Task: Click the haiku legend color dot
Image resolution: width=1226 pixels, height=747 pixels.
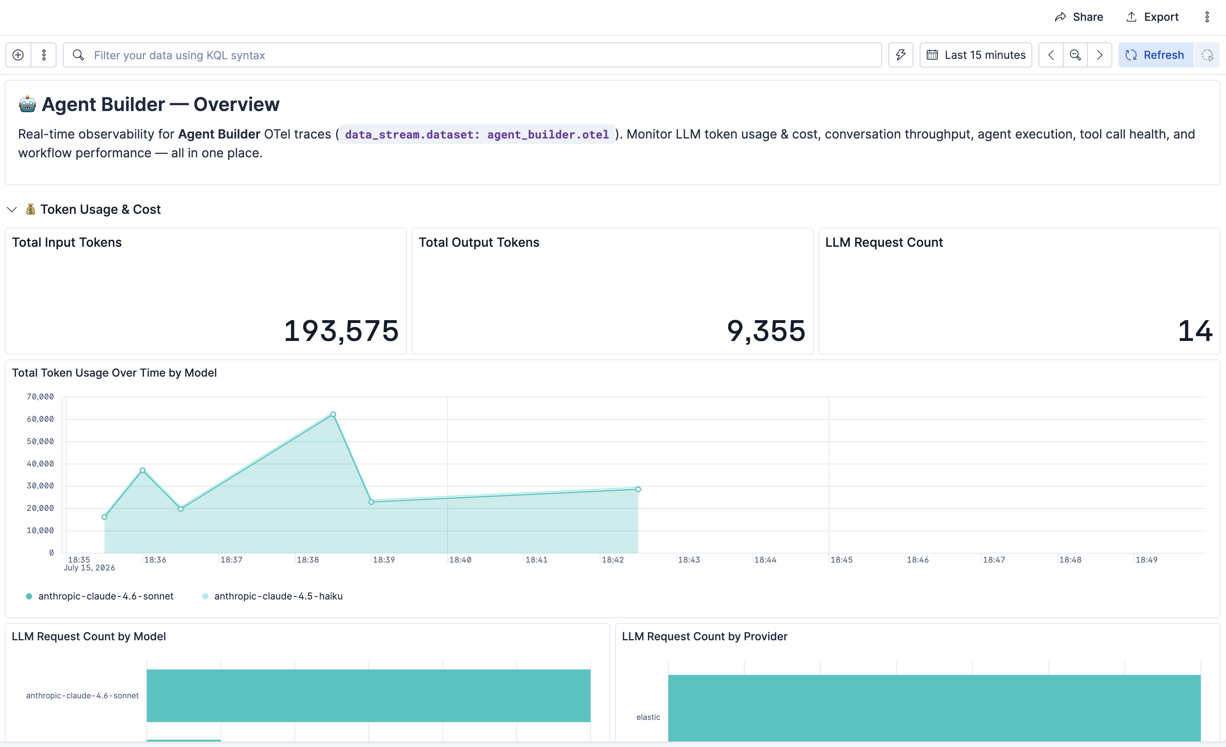Action: (205, 596)
